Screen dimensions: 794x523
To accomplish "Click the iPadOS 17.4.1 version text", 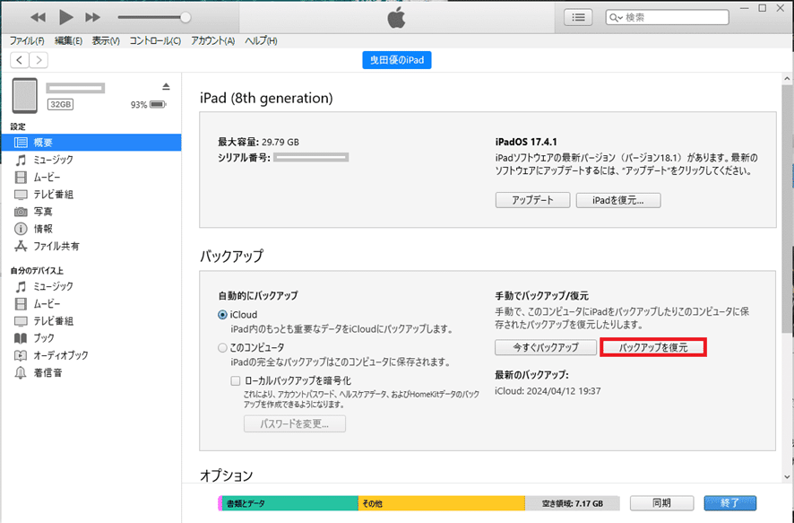I will click(x=526, y=142).
